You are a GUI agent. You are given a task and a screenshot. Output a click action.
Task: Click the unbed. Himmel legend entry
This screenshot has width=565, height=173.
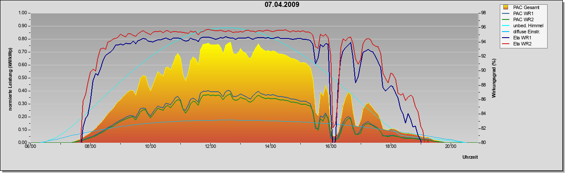pyautogui.click(x=523, y=26)
